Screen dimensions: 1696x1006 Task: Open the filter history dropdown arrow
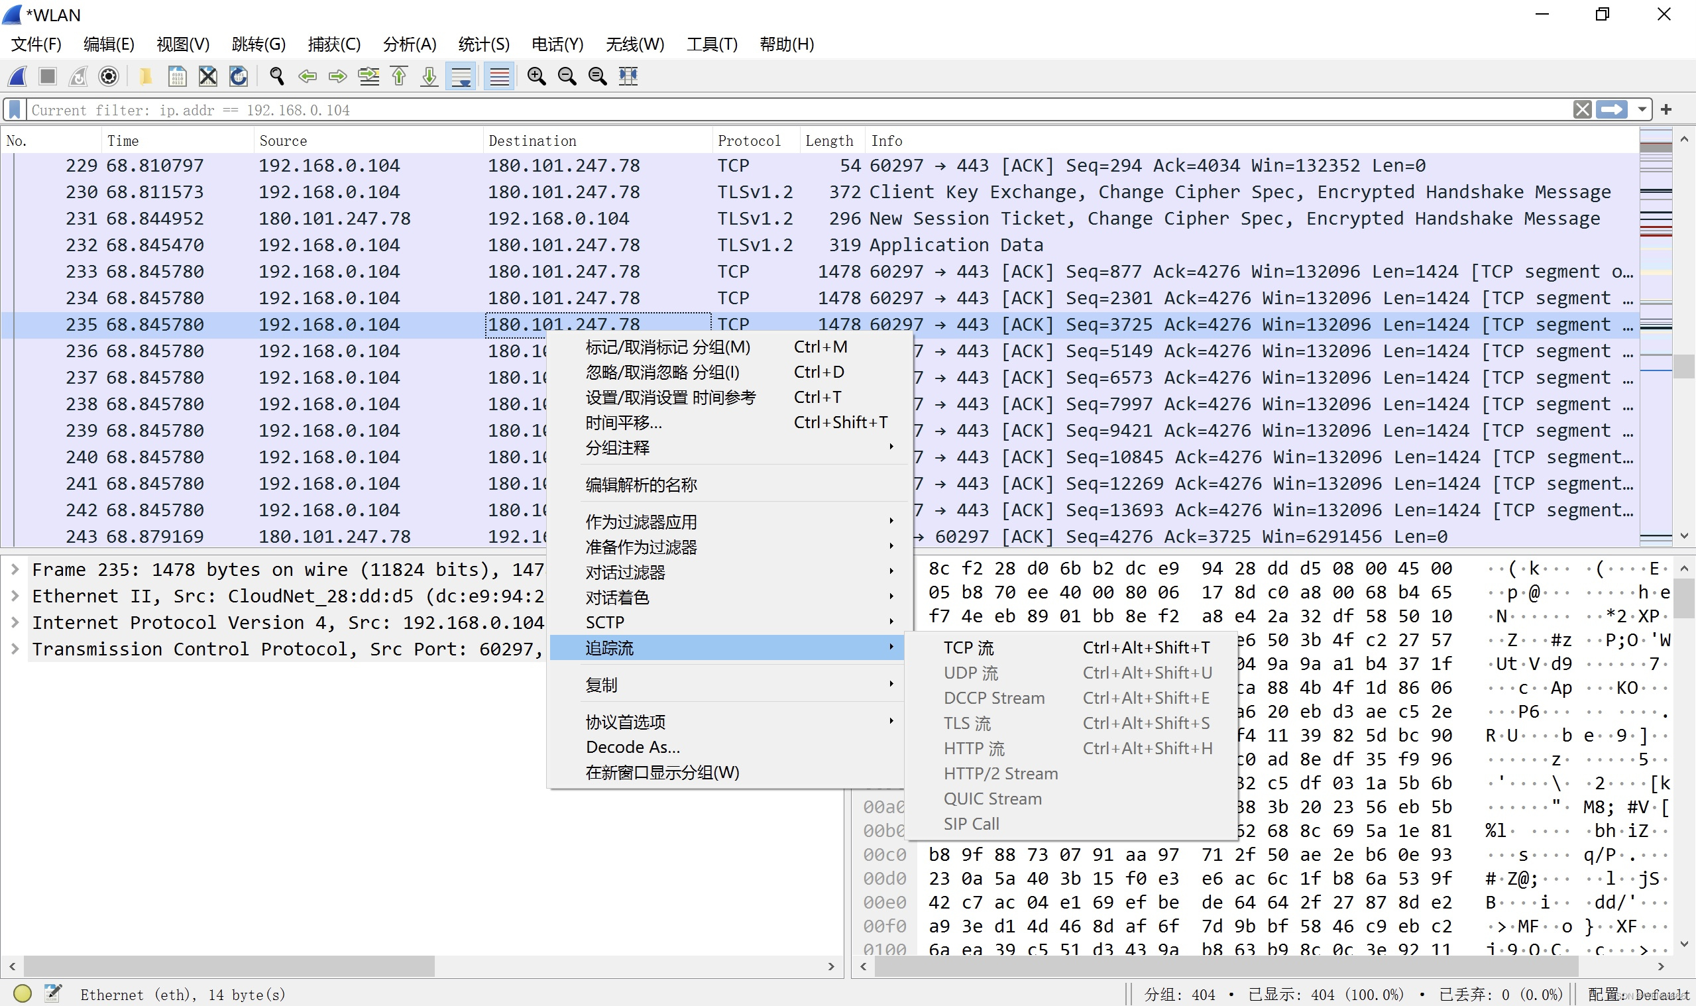[1642, 110]
